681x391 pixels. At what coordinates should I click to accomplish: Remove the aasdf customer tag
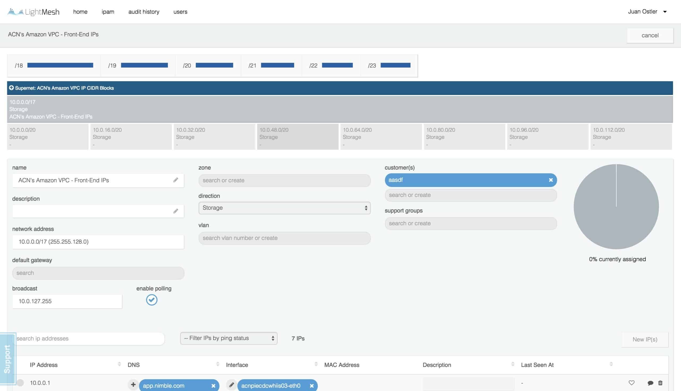pyautogui.click(x=551, y=180)
